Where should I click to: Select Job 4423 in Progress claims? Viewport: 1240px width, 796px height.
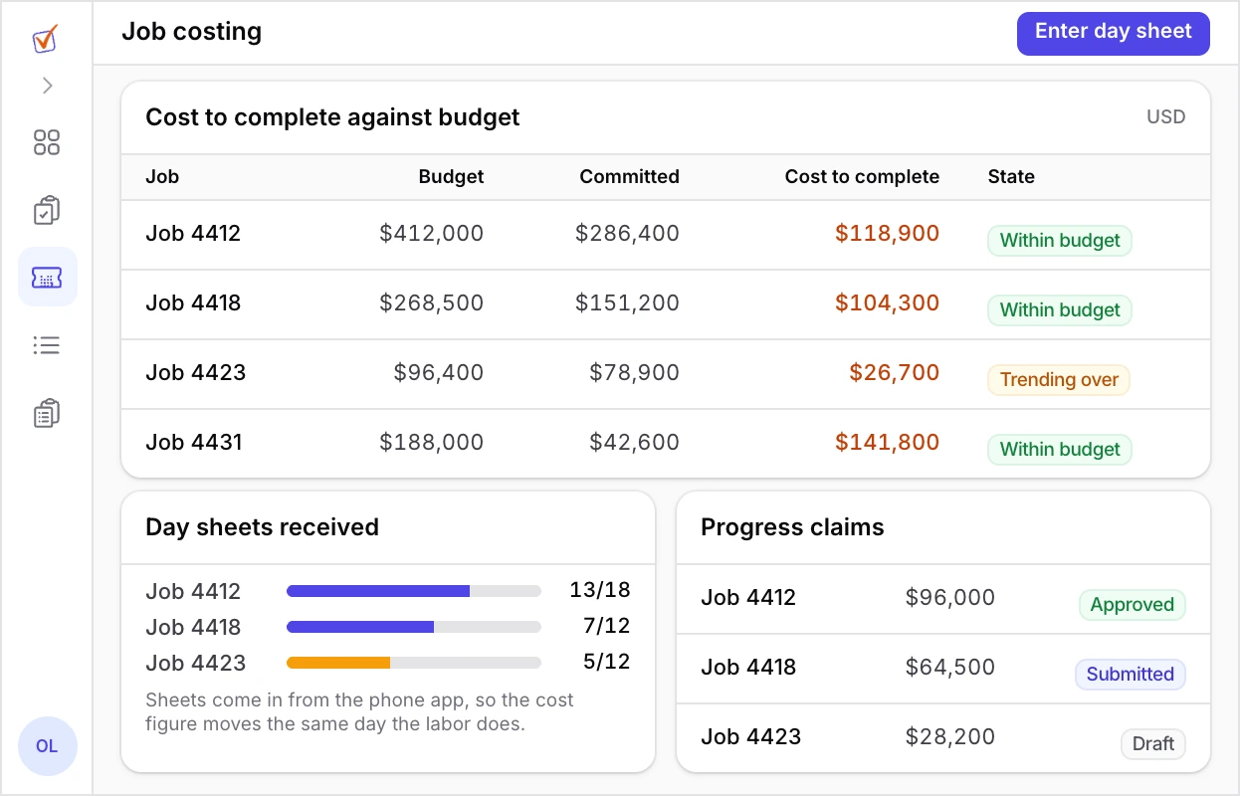tap(750, 737)
